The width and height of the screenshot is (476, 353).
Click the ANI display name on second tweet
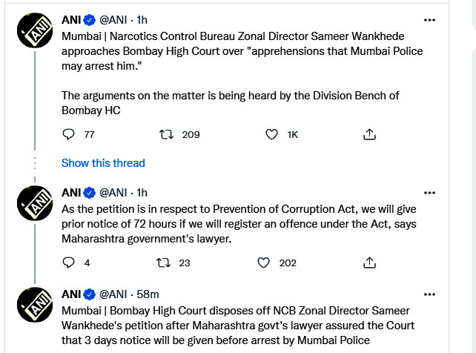pos(70,193)
